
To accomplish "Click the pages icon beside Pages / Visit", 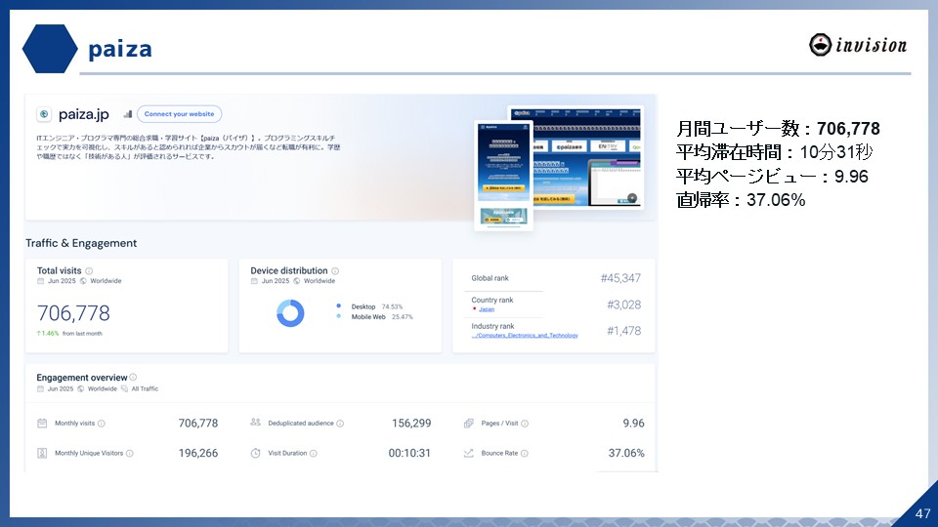I will click(x=468, y=423).
